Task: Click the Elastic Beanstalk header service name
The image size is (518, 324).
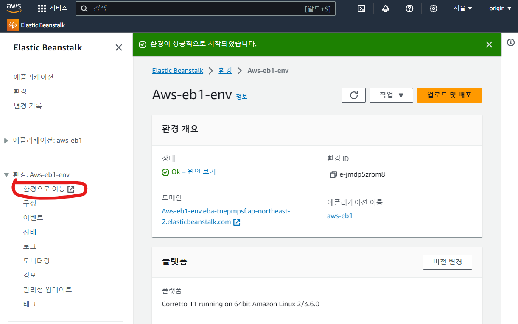Action: pyautogui.click(x=43, y=25)
